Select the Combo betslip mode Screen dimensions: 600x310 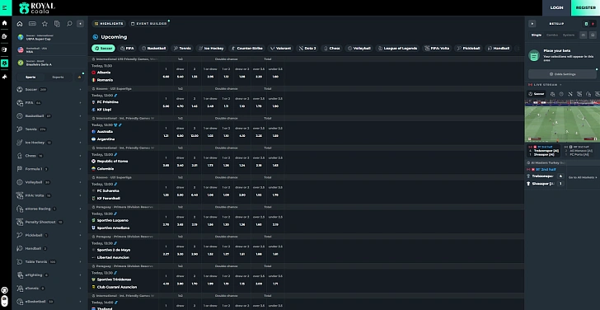(552, 35)
